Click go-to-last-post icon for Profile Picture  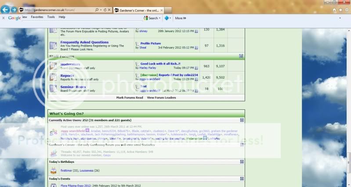(196, 47)
